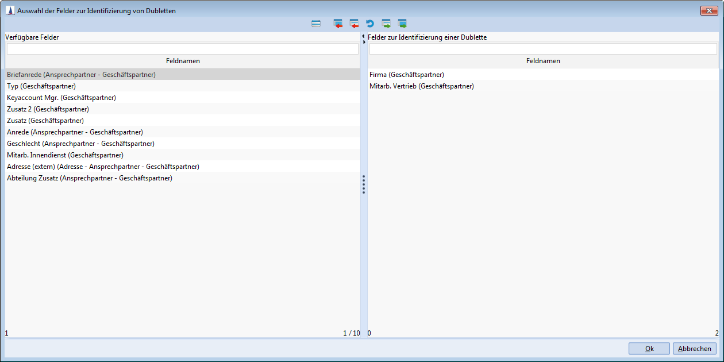The image size is (724, 362).
Task: Click the dotted splitter handle between panels
Action: tap(364, 185)
